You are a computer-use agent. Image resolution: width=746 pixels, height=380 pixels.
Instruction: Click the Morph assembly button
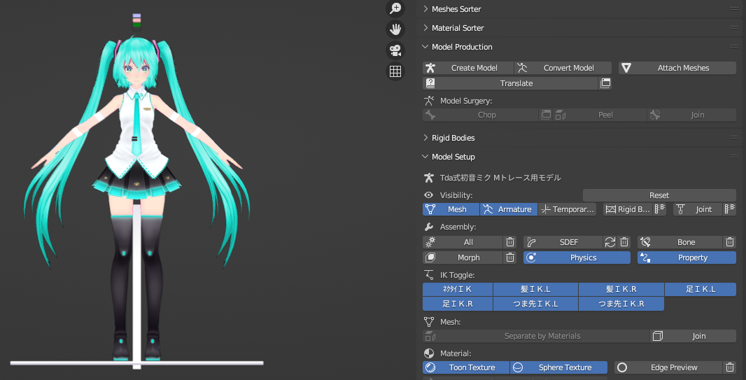tap(463, 258)
